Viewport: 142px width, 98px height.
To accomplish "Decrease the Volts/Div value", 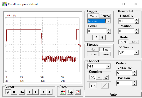I will (135, 74).
